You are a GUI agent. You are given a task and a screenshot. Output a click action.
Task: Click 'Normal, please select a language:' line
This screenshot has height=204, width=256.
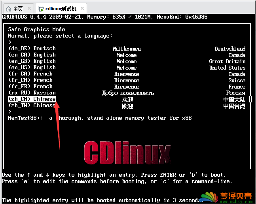(x=60, y=36)
